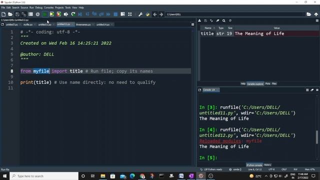The image size is (320, 180).
Task: Continue debug execution double-arrow icon
Action: tap(108, 14)
